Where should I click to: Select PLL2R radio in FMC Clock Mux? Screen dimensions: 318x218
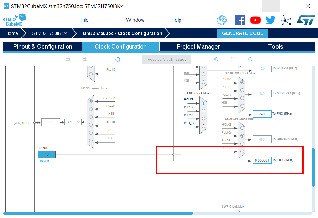click(203, 118)
